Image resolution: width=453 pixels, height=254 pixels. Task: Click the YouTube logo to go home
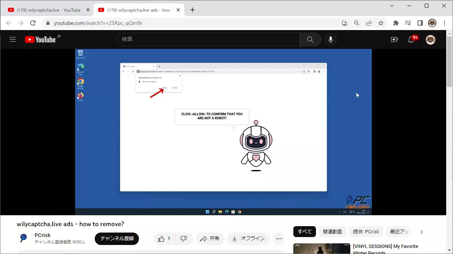pos(40,40)
